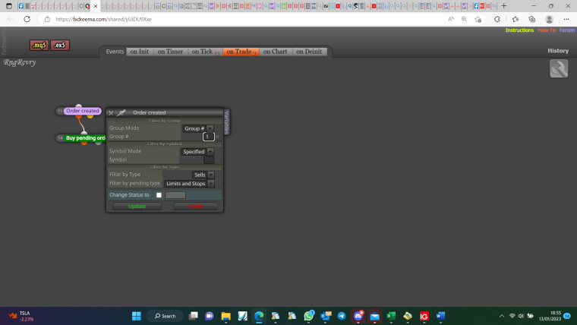Open Word from the taskbar

click(440, 316)
